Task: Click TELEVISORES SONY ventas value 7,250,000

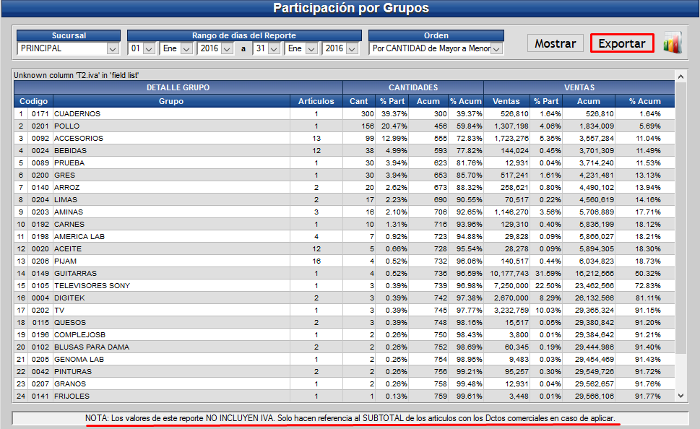Action: tap(511, 286)
